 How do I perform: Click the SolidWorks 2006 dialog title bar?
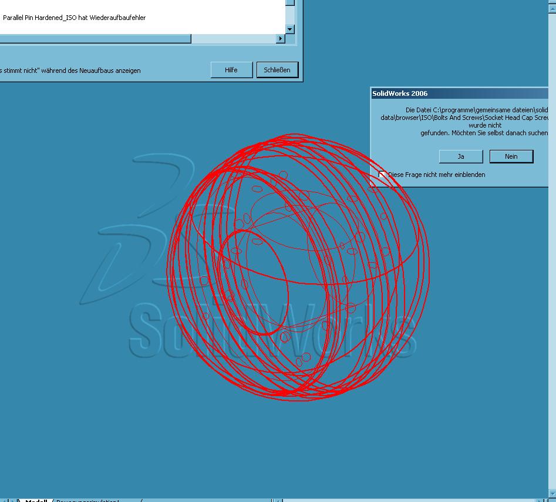pos(460,93)
